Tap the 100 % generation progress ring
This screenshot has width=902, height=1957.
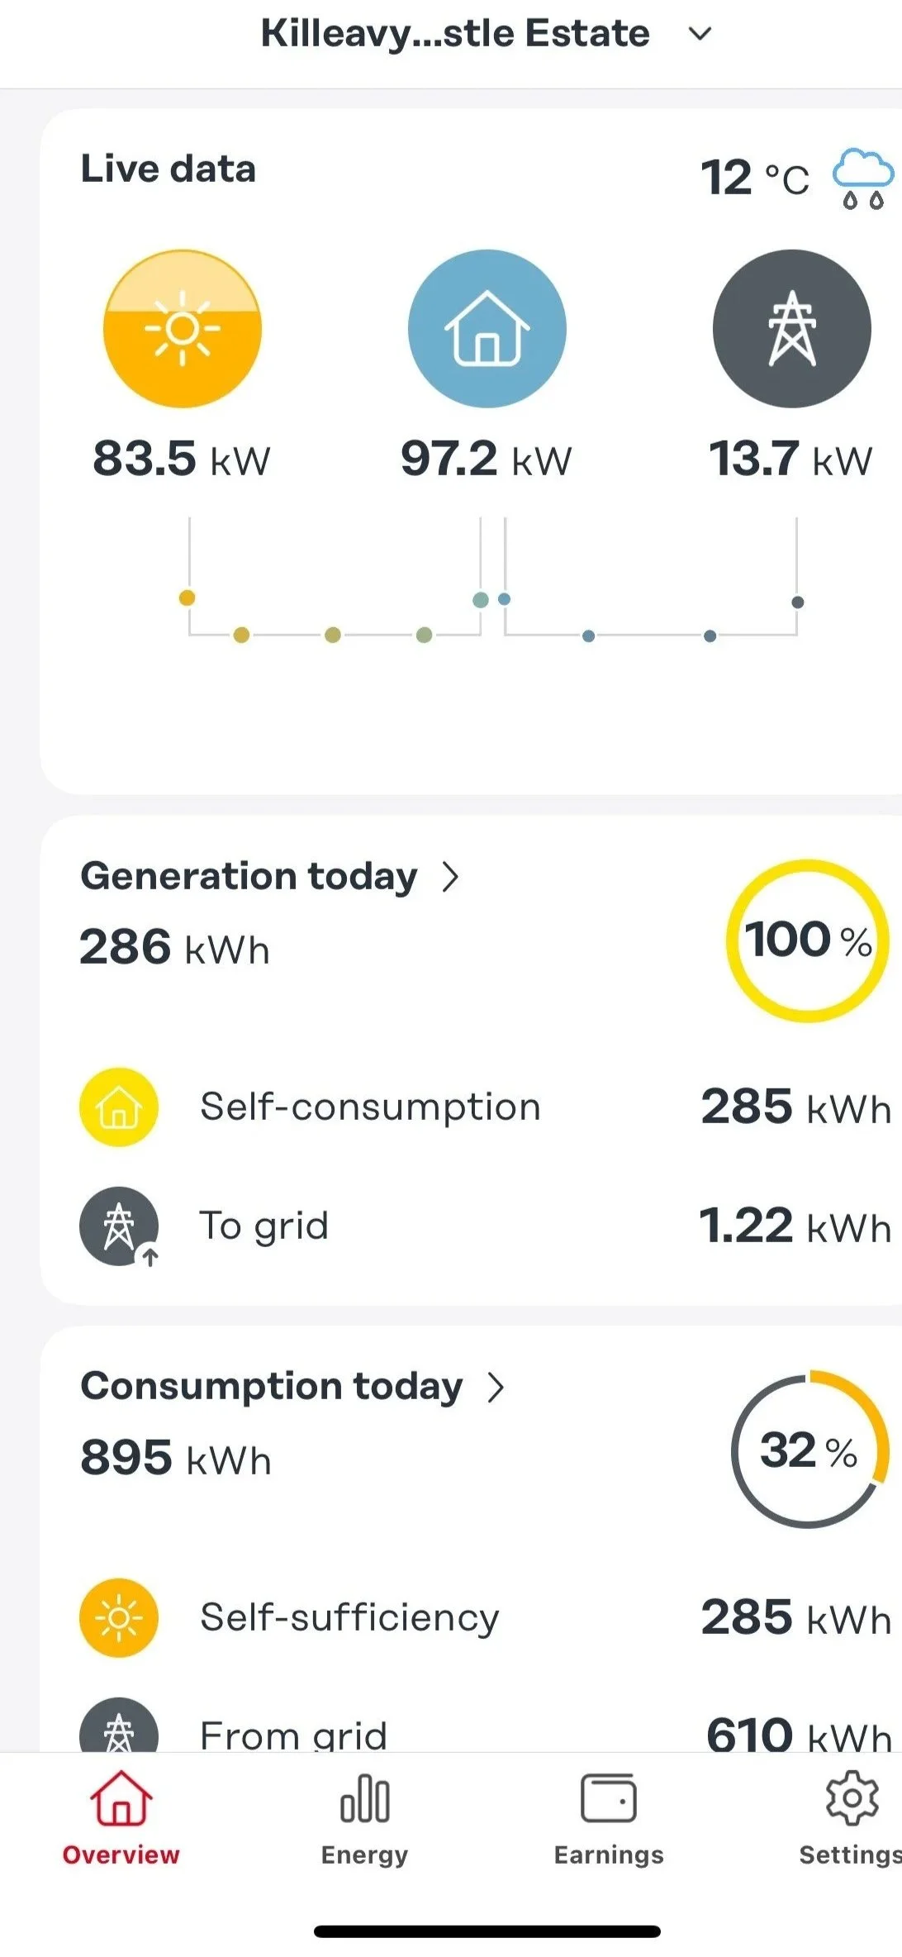(x=809, y=941)
